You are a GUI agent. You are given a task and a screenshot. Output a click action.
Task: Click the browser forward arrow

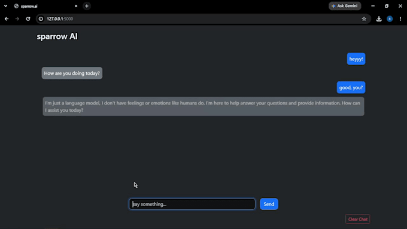coord(17,19)
